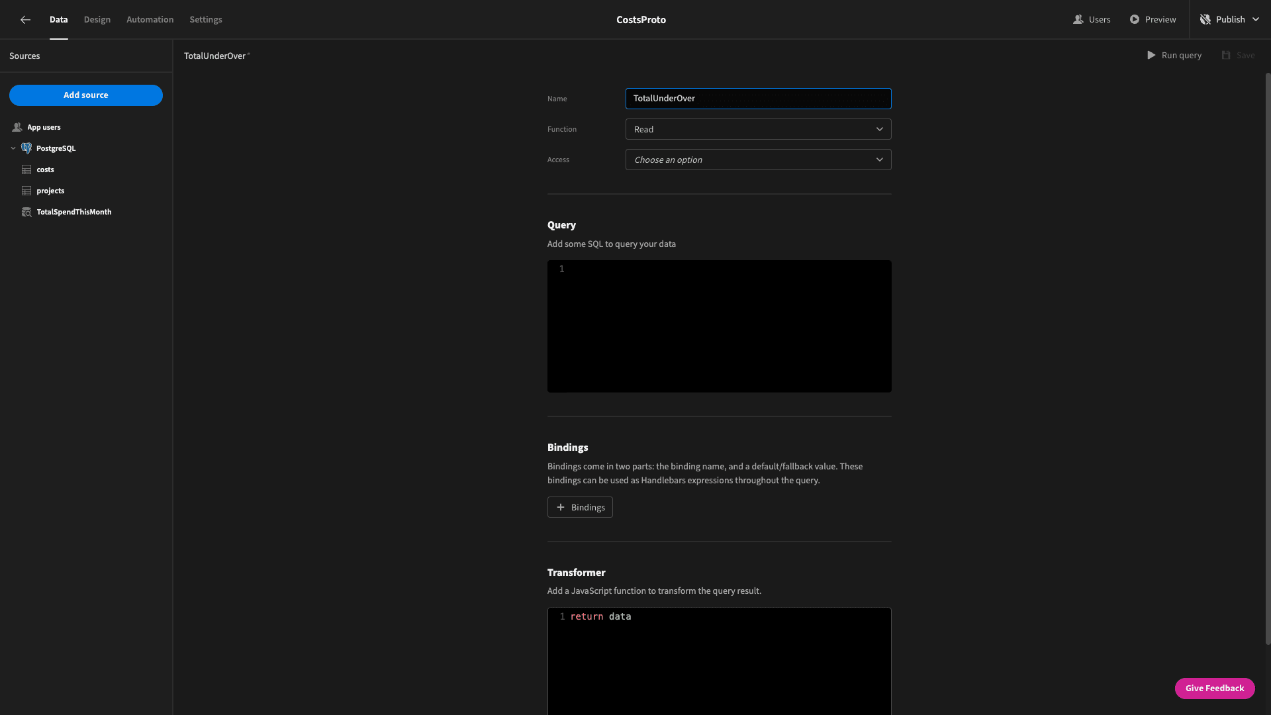Select the costs table icon
The height and width of the screenshot is (715, 1271).
[x=26, y=170]
